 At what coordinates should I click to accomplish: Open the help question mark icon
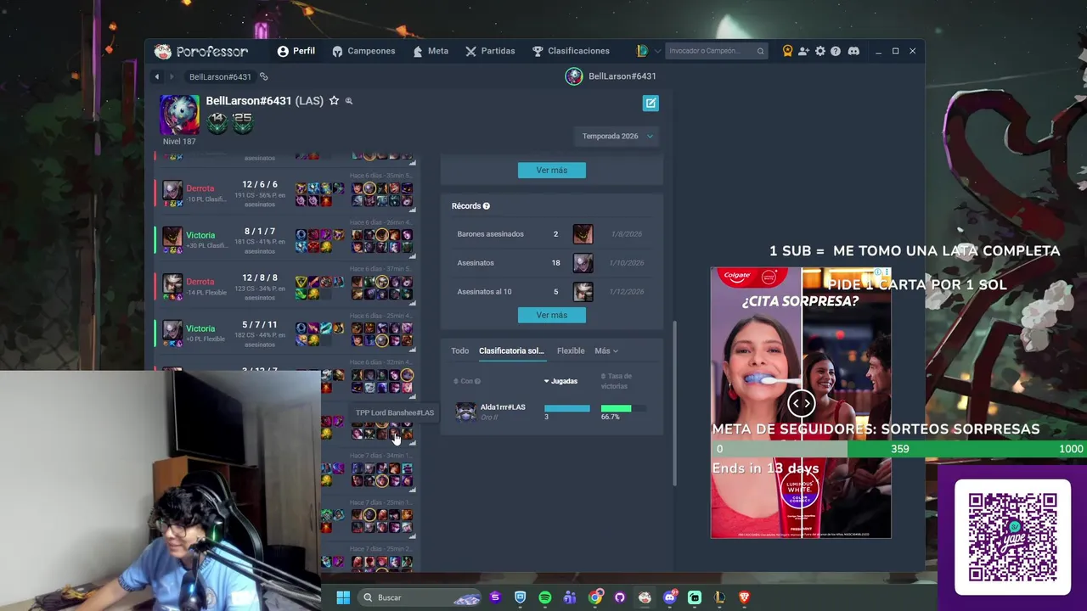pos(836,51)
